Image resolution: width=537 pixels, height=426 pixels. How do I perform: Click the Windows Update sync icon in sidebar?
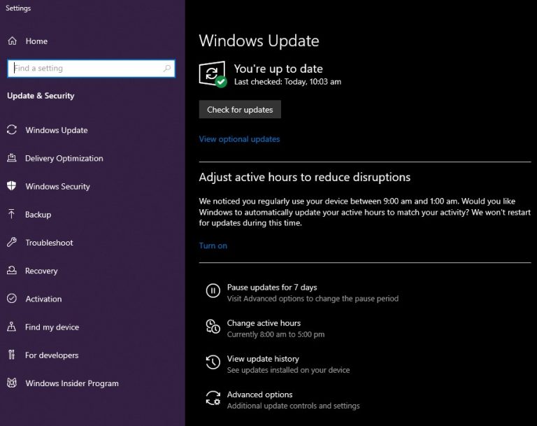click(12, 130)
